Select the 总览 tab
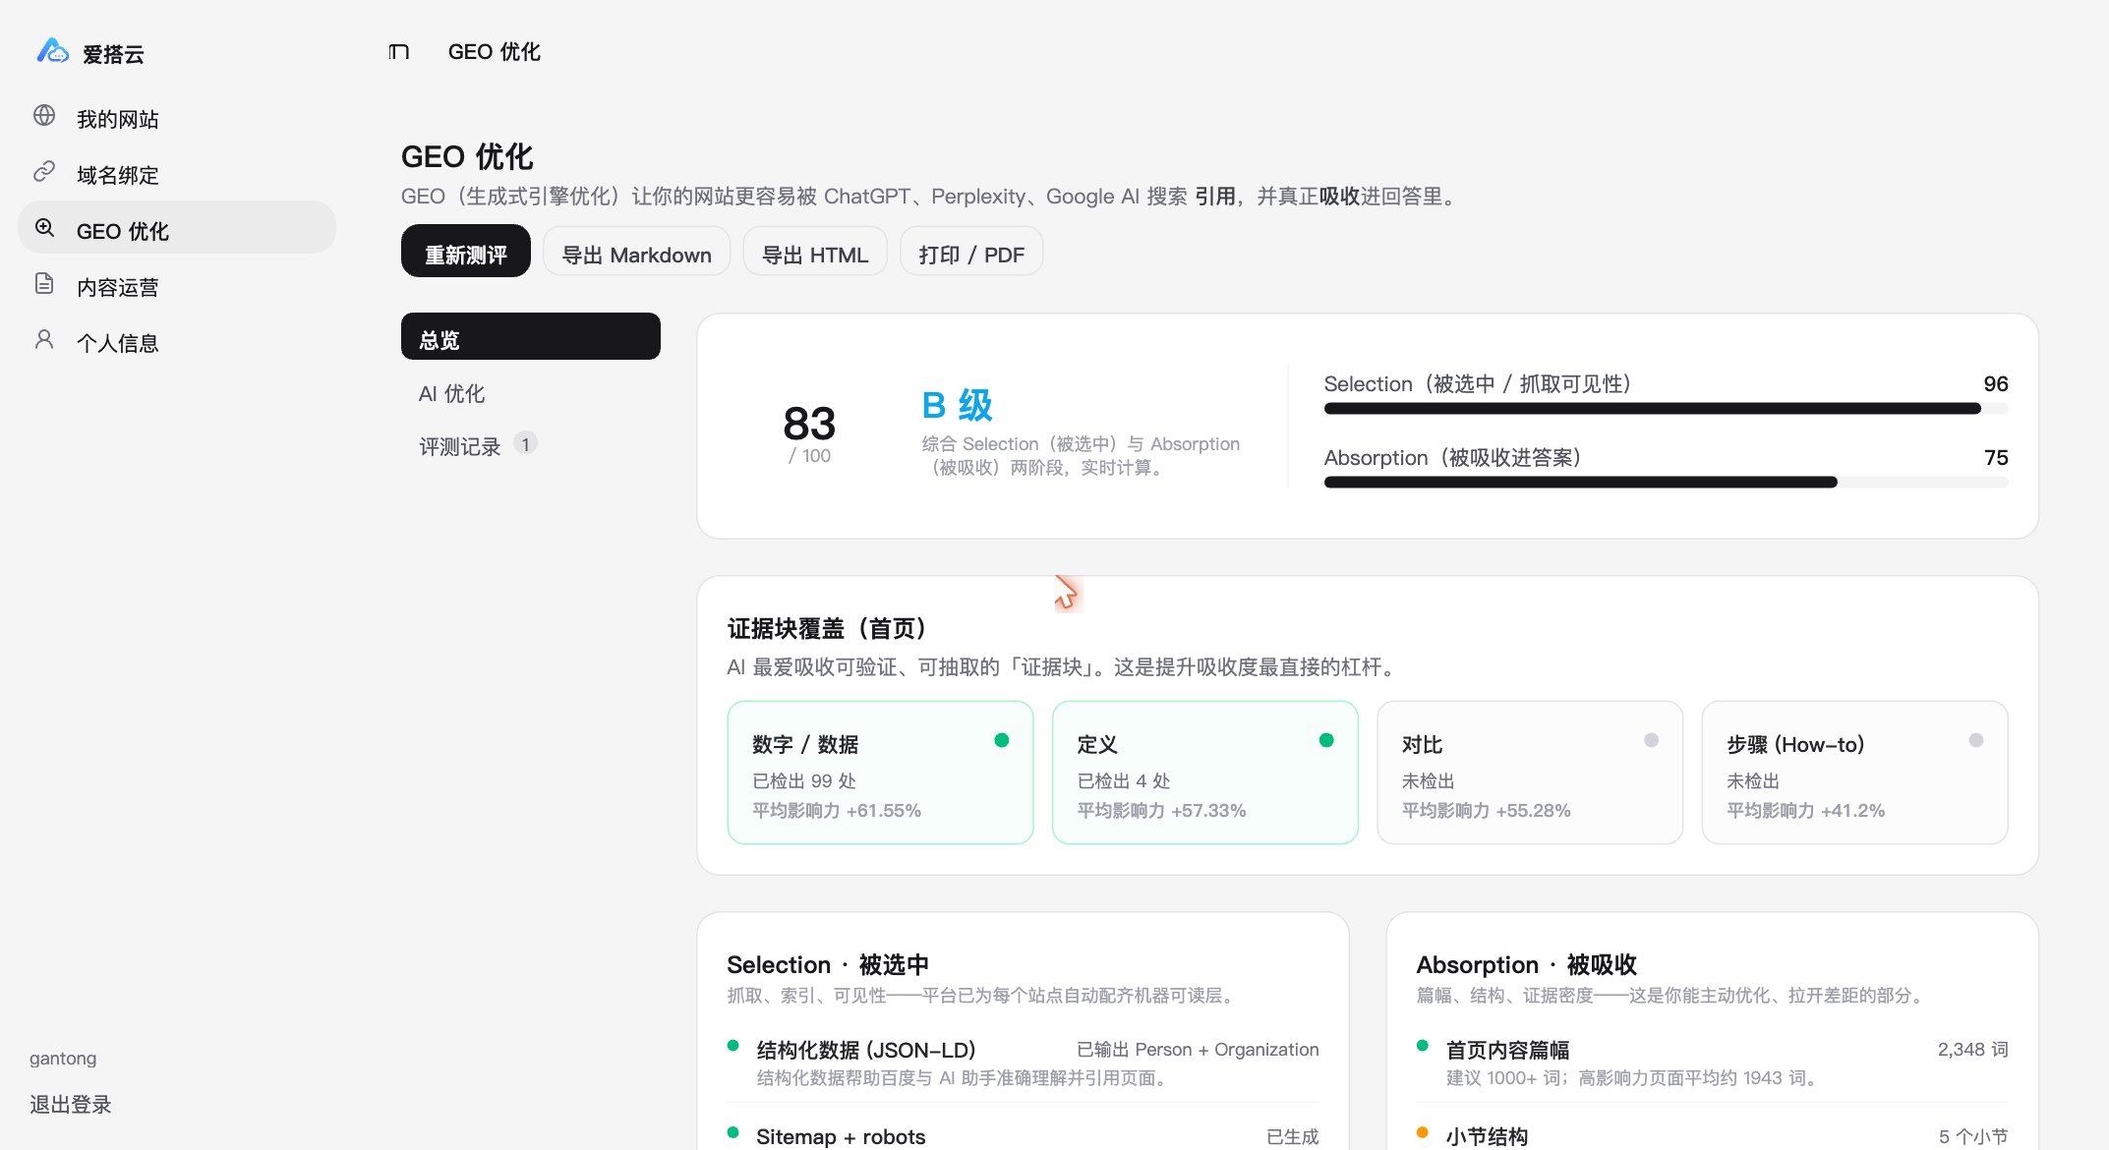Viewport: 2109px width, 1150px height. point(531,336)
